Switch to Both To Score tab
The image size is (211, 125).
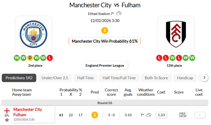click(x=156, y=78)
